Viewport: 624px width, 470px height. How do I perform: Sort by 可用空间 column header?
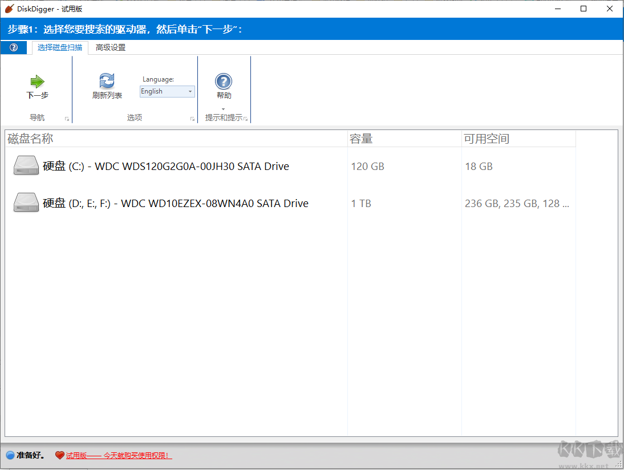click(x=518, y=139)
